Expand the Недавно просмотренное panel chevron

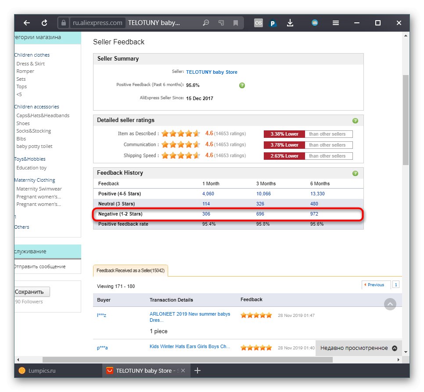(x=395, y=348)
